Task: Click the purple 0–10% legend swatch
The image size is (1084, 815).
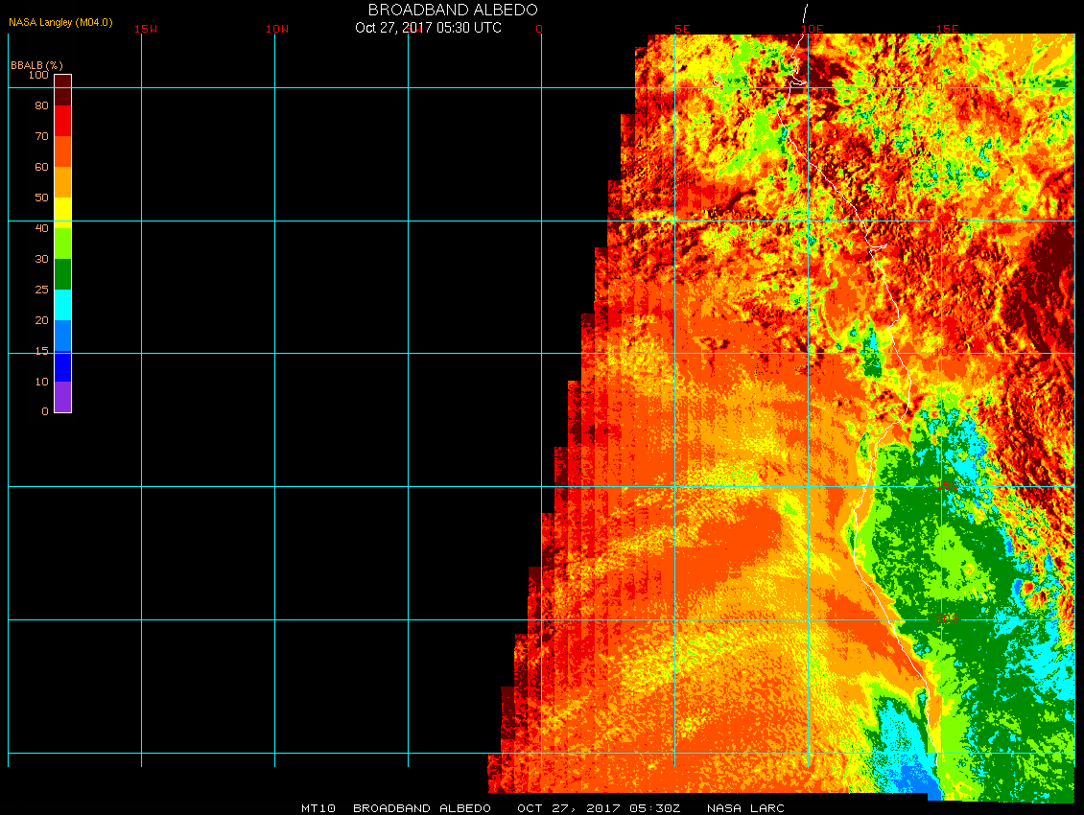Action: (62, 396)
